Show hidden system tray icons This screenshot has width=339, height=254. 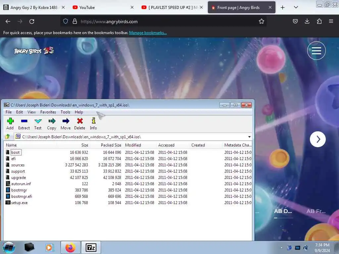pyautogui.click(x=281, y=248)
